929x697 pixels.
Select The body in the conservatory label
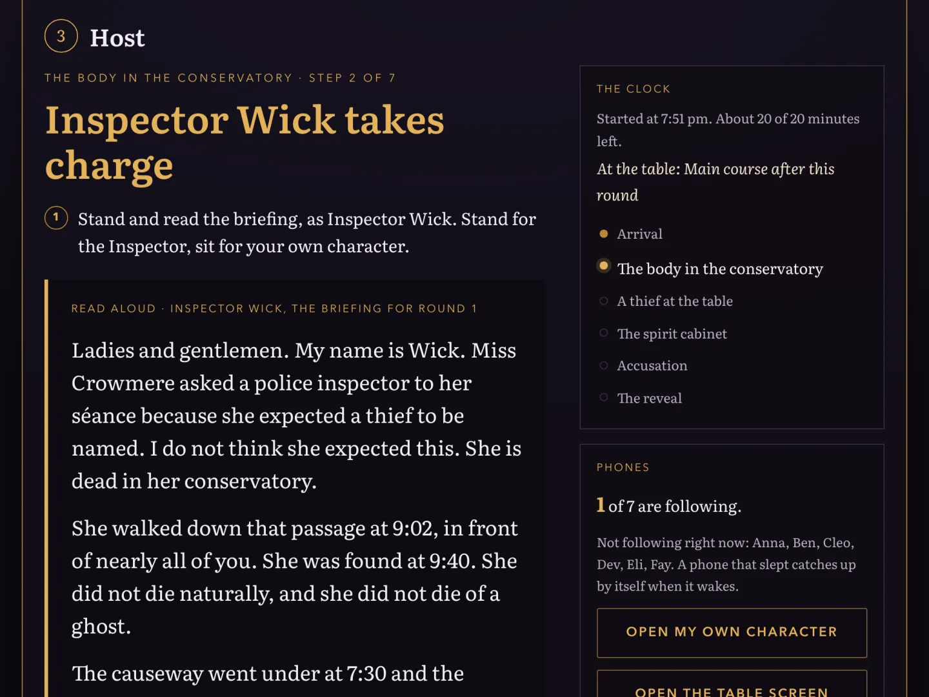720,268
